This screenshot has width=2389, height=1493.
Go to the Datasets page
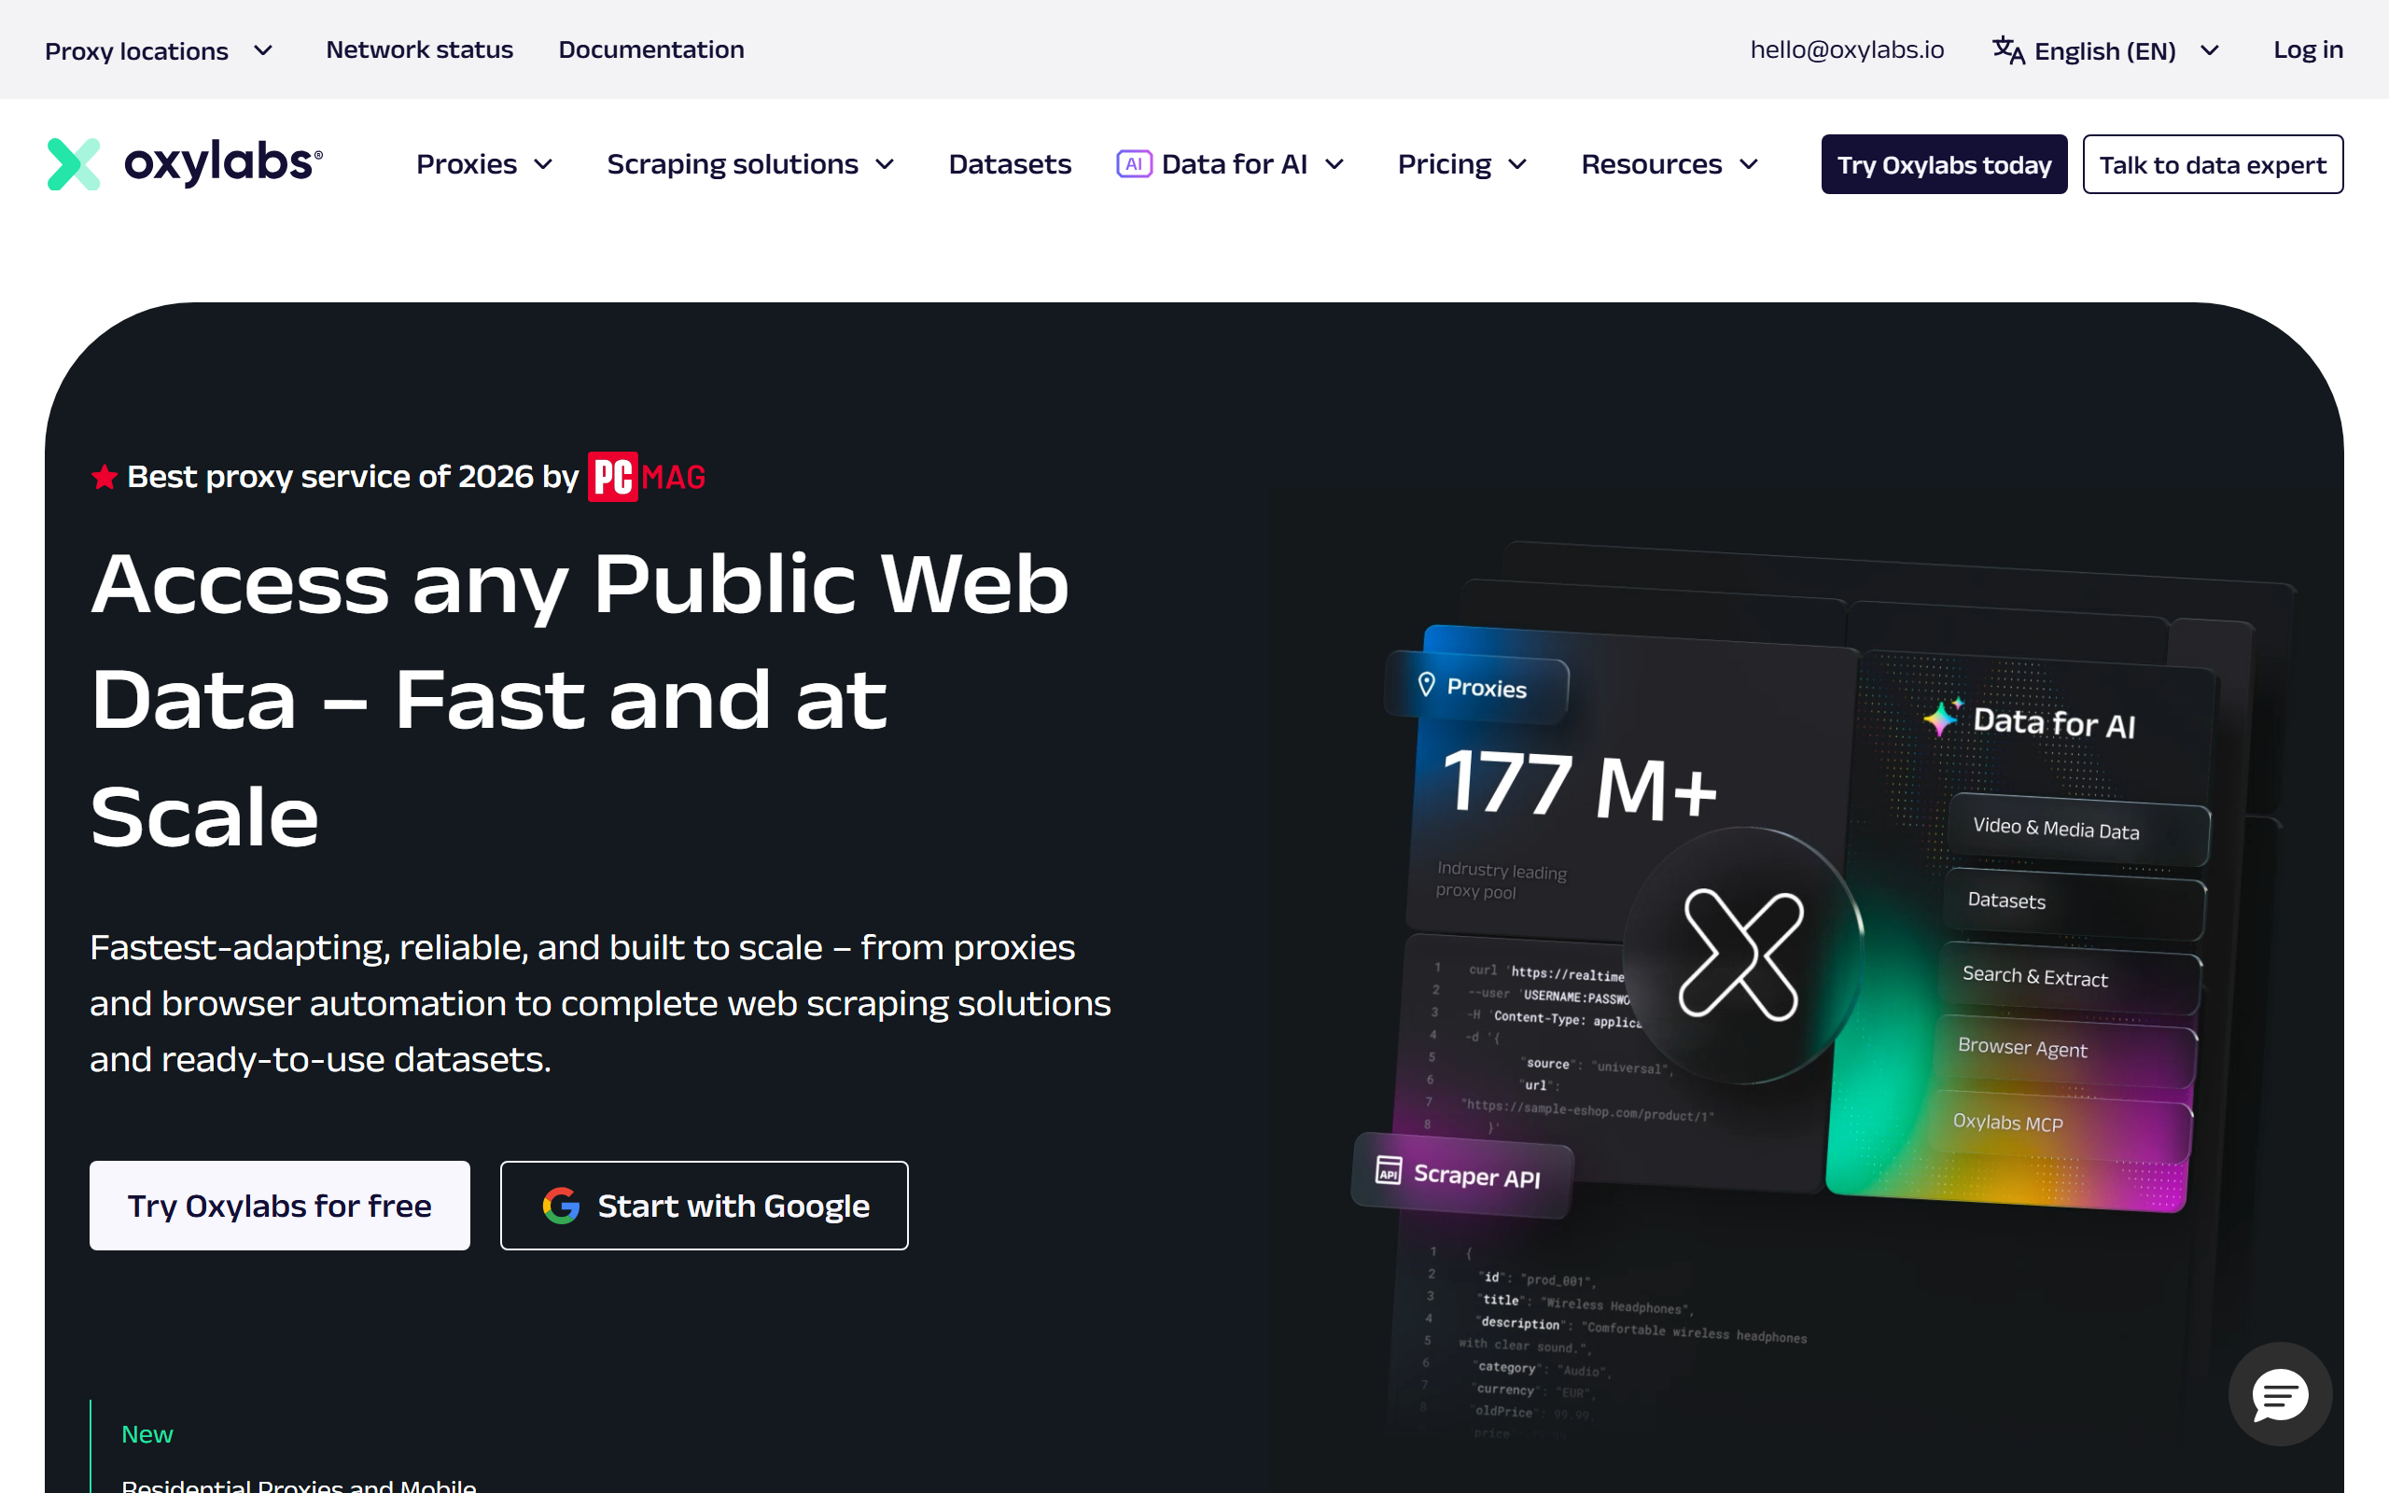click(x=1009, y=164)
